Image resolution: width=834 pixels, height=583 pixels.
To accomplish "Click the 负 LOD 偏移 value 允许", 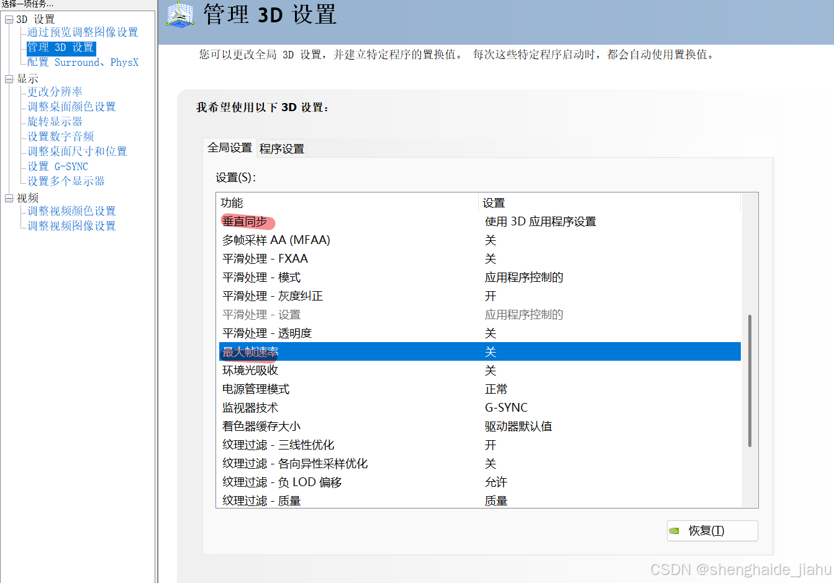I will [496, 482].
